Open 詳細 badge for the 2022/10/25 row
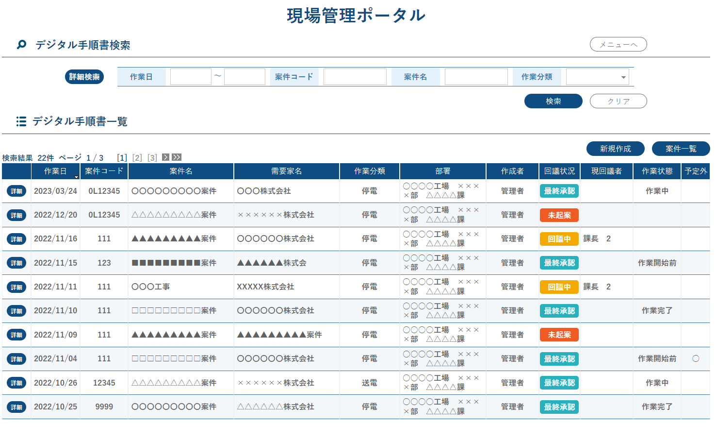Image resolution: width=716 pixels, height=441 pixels. 16,407
